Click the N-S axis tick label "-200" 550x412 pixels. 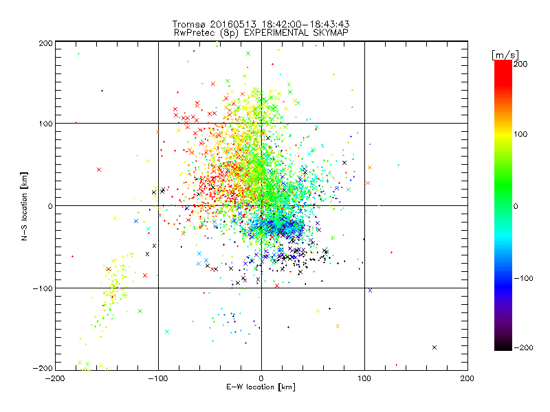coord(43,368)
